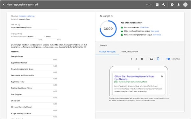Viewport: 191px width, 119px height.
Task: Pause the ad preview rotation
Action: (x=142, y=59)
